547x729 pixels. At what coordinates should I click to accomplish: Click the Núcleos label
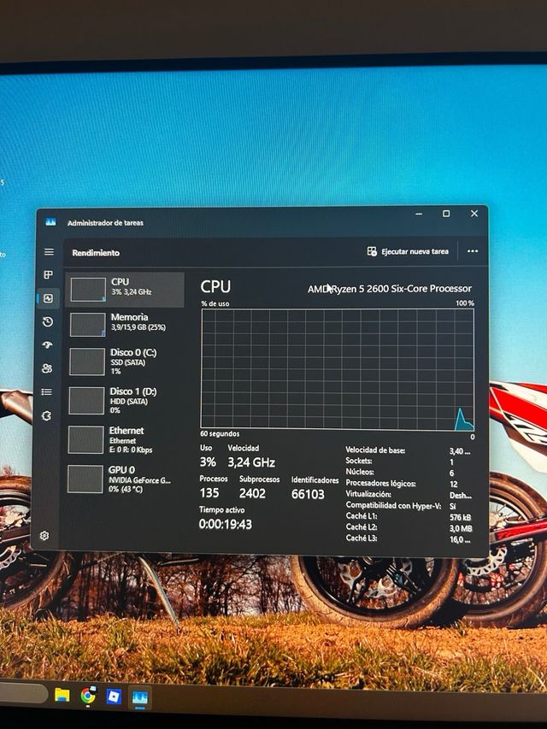[x=360, y=472]
